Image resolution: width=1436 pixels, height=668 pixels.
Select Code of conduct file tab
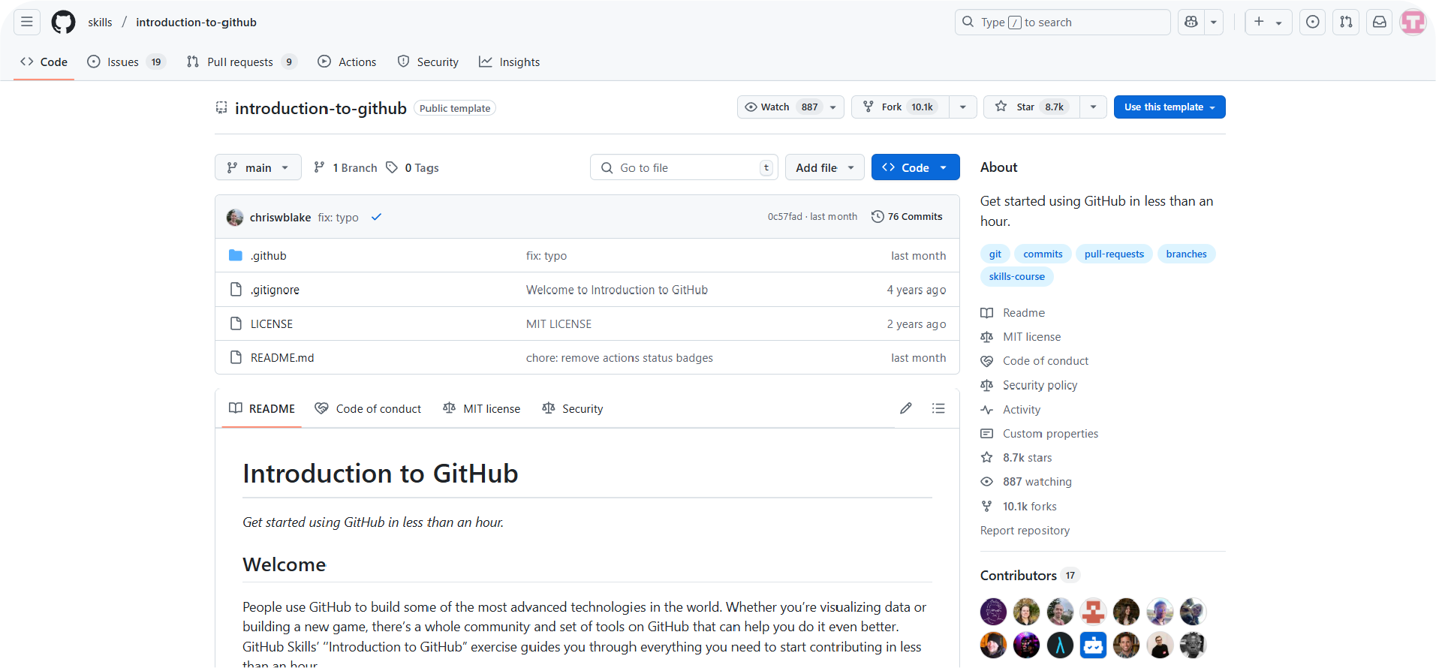point(368,408)
